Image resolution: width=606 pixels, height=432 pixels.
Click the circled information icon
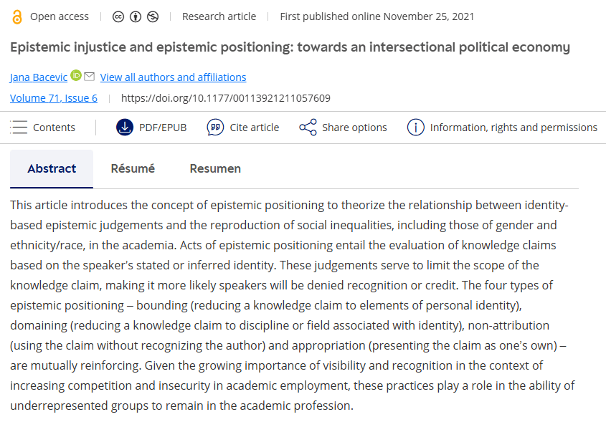pos(415,128)
